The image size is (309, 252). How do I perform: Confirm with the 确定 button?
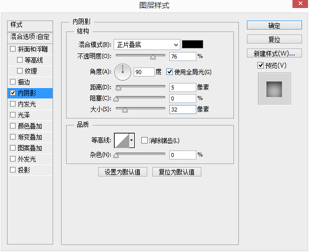274,25
